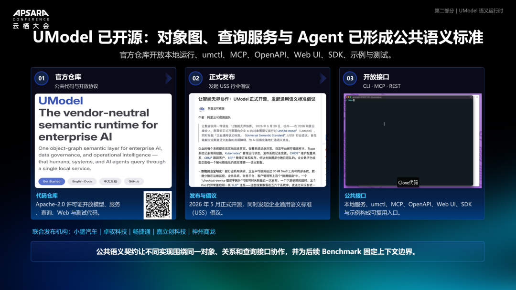Open the UModel website screenshot thumbnail
Viewport: 516px width, 290px height.
tap(103, 141)
